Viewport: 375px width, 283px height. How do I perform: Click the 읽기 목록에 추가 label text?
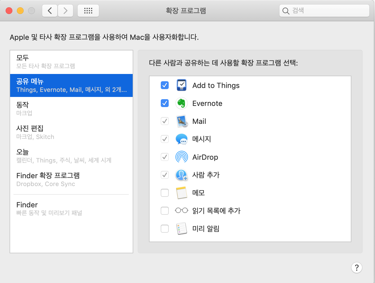[x=216, y=211]
